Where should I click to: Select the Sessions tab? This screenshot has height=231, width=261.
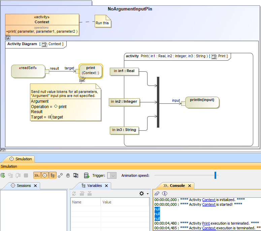(24, 186)
